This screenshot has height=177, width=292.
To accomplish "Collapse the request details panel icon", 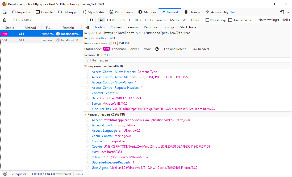I will click(87, 27).
